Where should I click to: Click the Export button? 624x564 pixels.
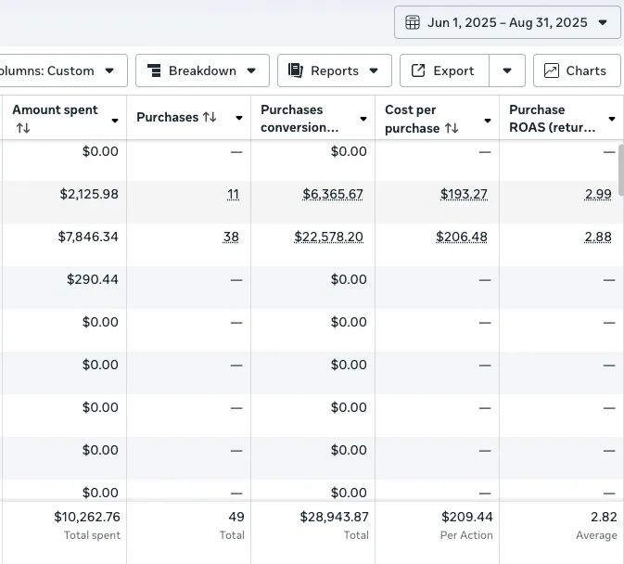pyautogui.click(x=444, y=70)
